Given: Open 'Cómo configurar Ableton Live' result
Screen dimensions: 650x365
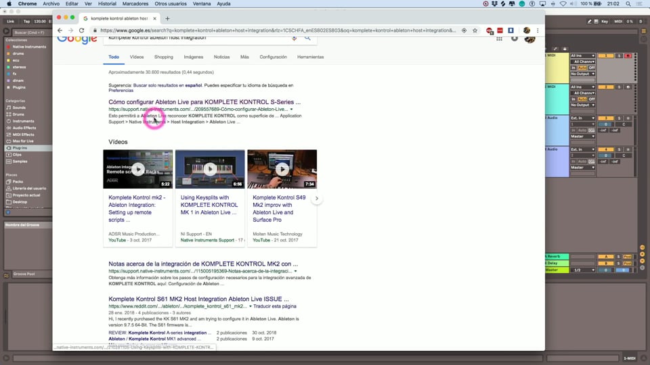Looking at the screenshot, I should (204, 102).
